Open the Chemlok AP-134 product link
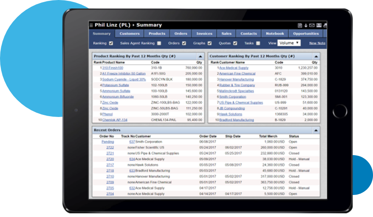This screenshot has width=373, height=217. 115,120
